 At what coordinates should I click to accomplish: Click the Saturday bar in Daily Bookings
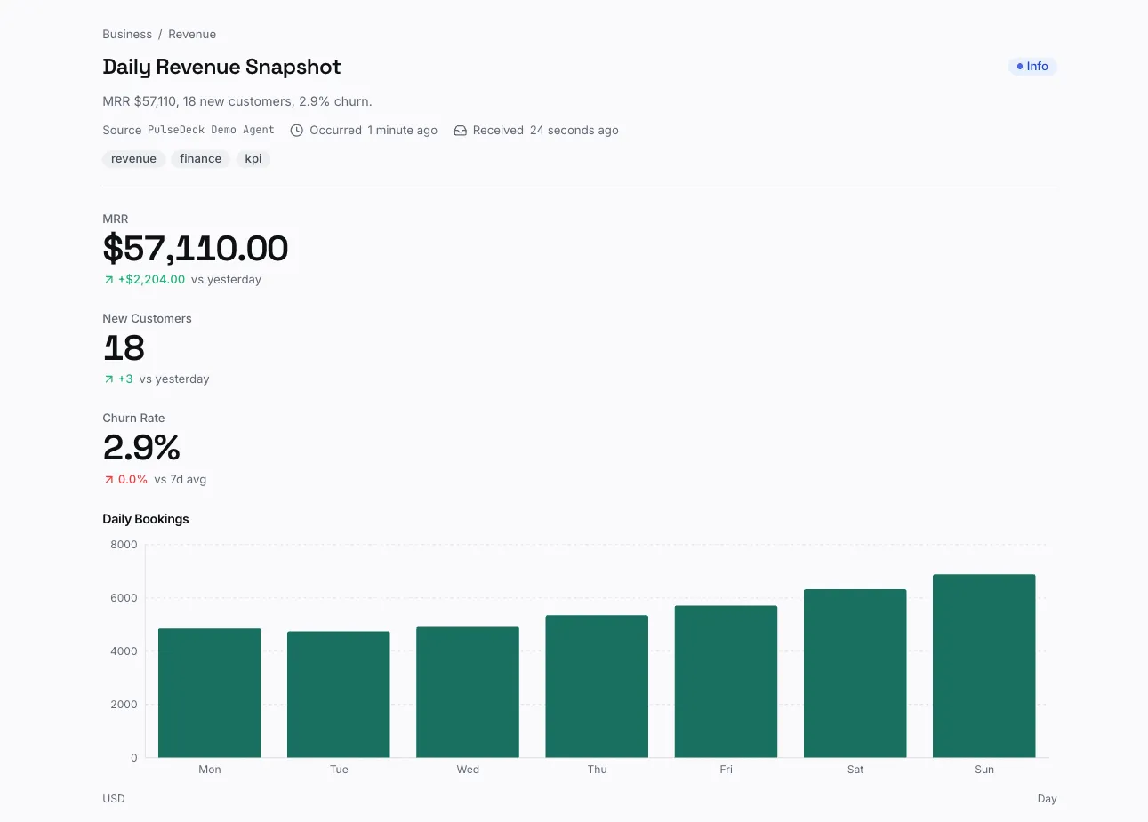coord(855,674)
